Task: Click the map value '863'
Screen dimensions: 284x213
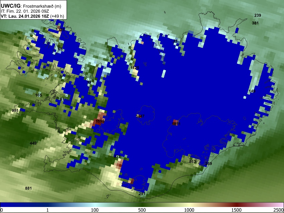Action: click(192, 162)
